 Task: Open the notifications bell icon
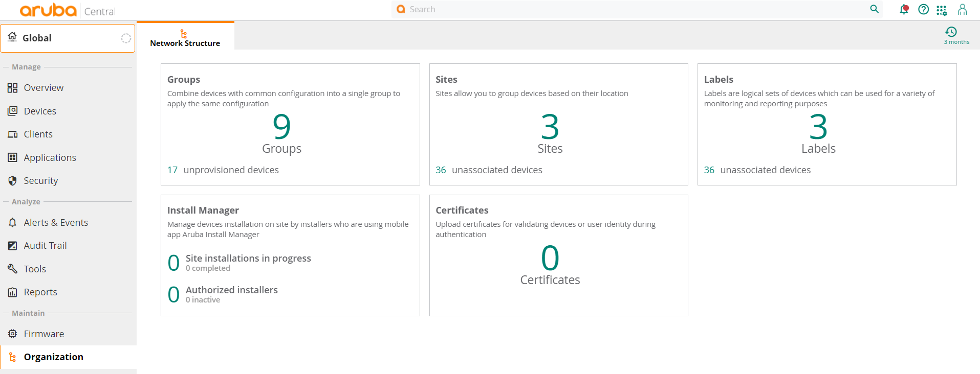[904, 10]
